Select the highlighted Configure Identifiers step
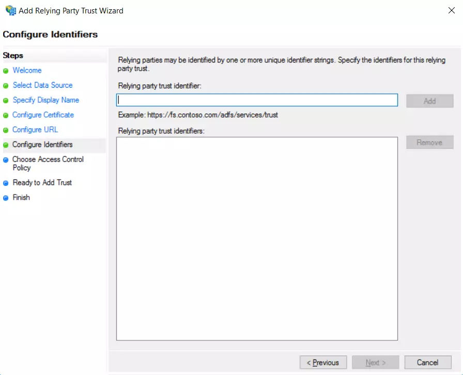The width and height of the screenshot is (463, 375). point(41,144)
